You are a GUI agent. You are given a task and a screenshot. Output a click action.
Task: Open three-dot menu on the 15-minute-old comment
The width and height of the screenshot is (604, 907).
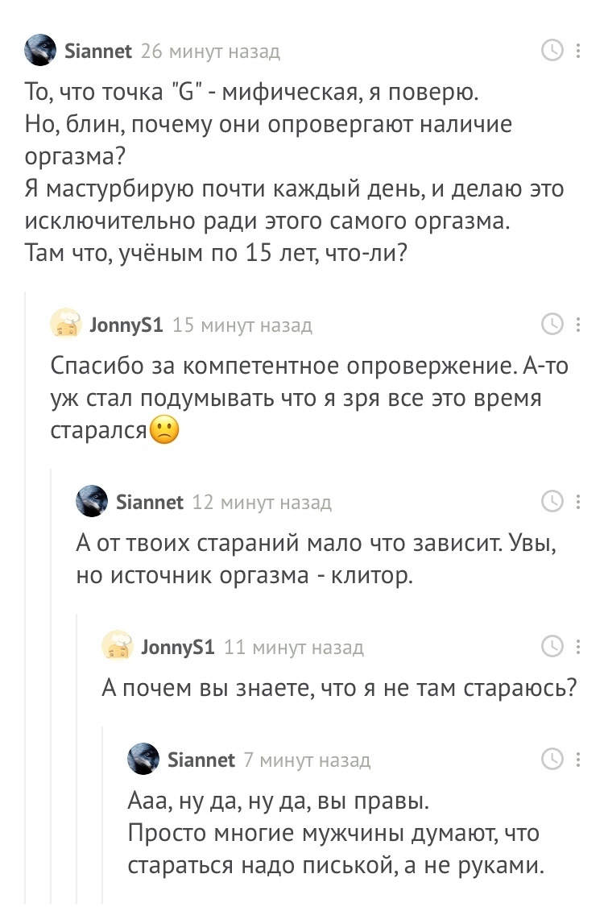click(x=577, y=325)
